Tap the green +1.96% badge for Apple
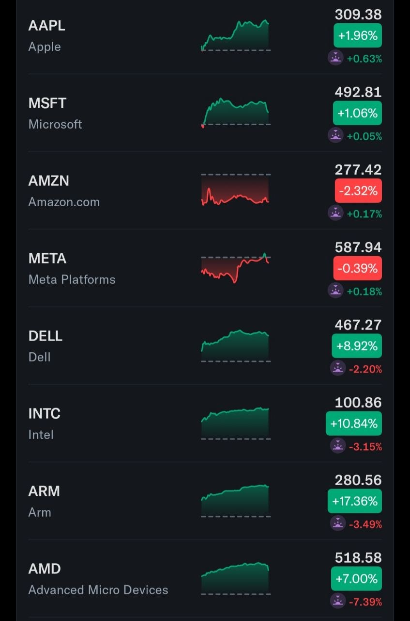410x621 pixels. (x=358, y=35)
